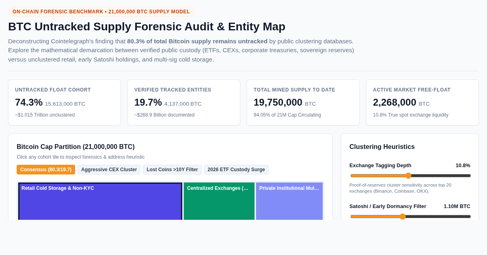
Task: Select the Lost Coins >10Y Filter tab
Action: pyautogui.click(x=172, y=170)
